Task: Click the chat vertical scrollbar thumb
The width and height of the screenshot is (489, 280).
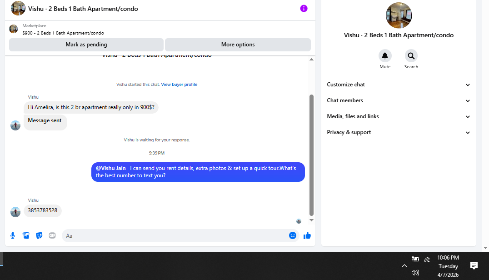Action: pyautogui.click(x=311, y=155)
